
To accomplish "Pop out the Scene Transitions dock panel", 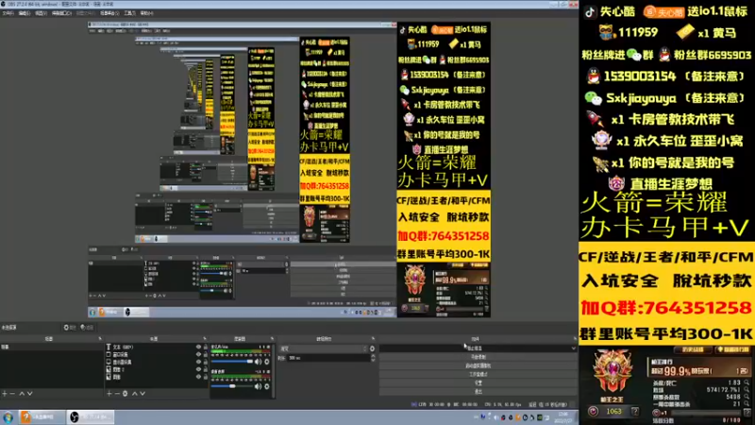I will 373,339.
